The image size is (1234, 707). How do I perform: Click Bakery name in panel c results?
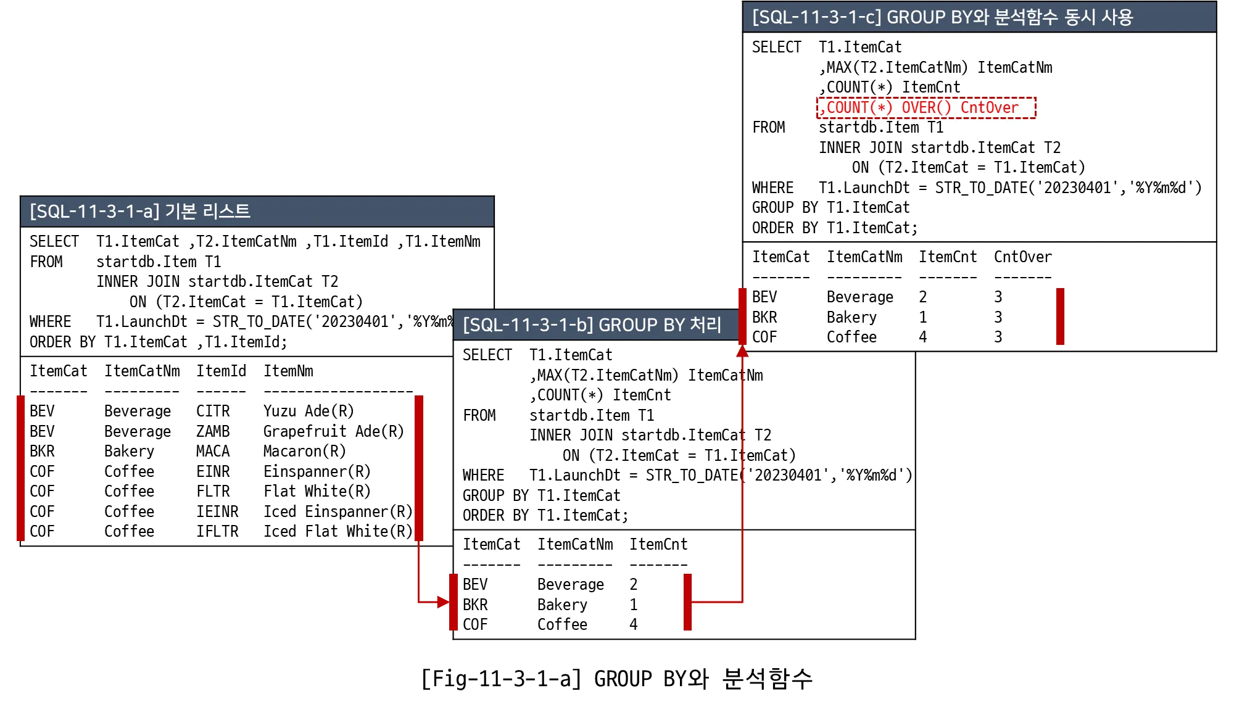851,317
